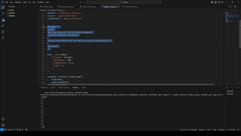This screenshot has height=136, width=241.
Task: Open the Manage gear icon
Action: point(3,125)
